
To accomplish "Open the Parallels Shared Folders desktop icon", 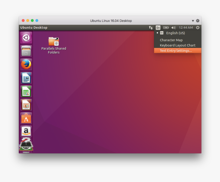I will coord(54,45).
